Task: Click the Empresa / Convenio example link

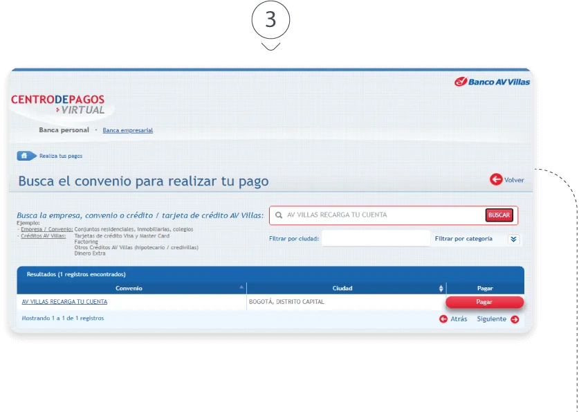Action: pyautogui.click(x=47, y=229)
